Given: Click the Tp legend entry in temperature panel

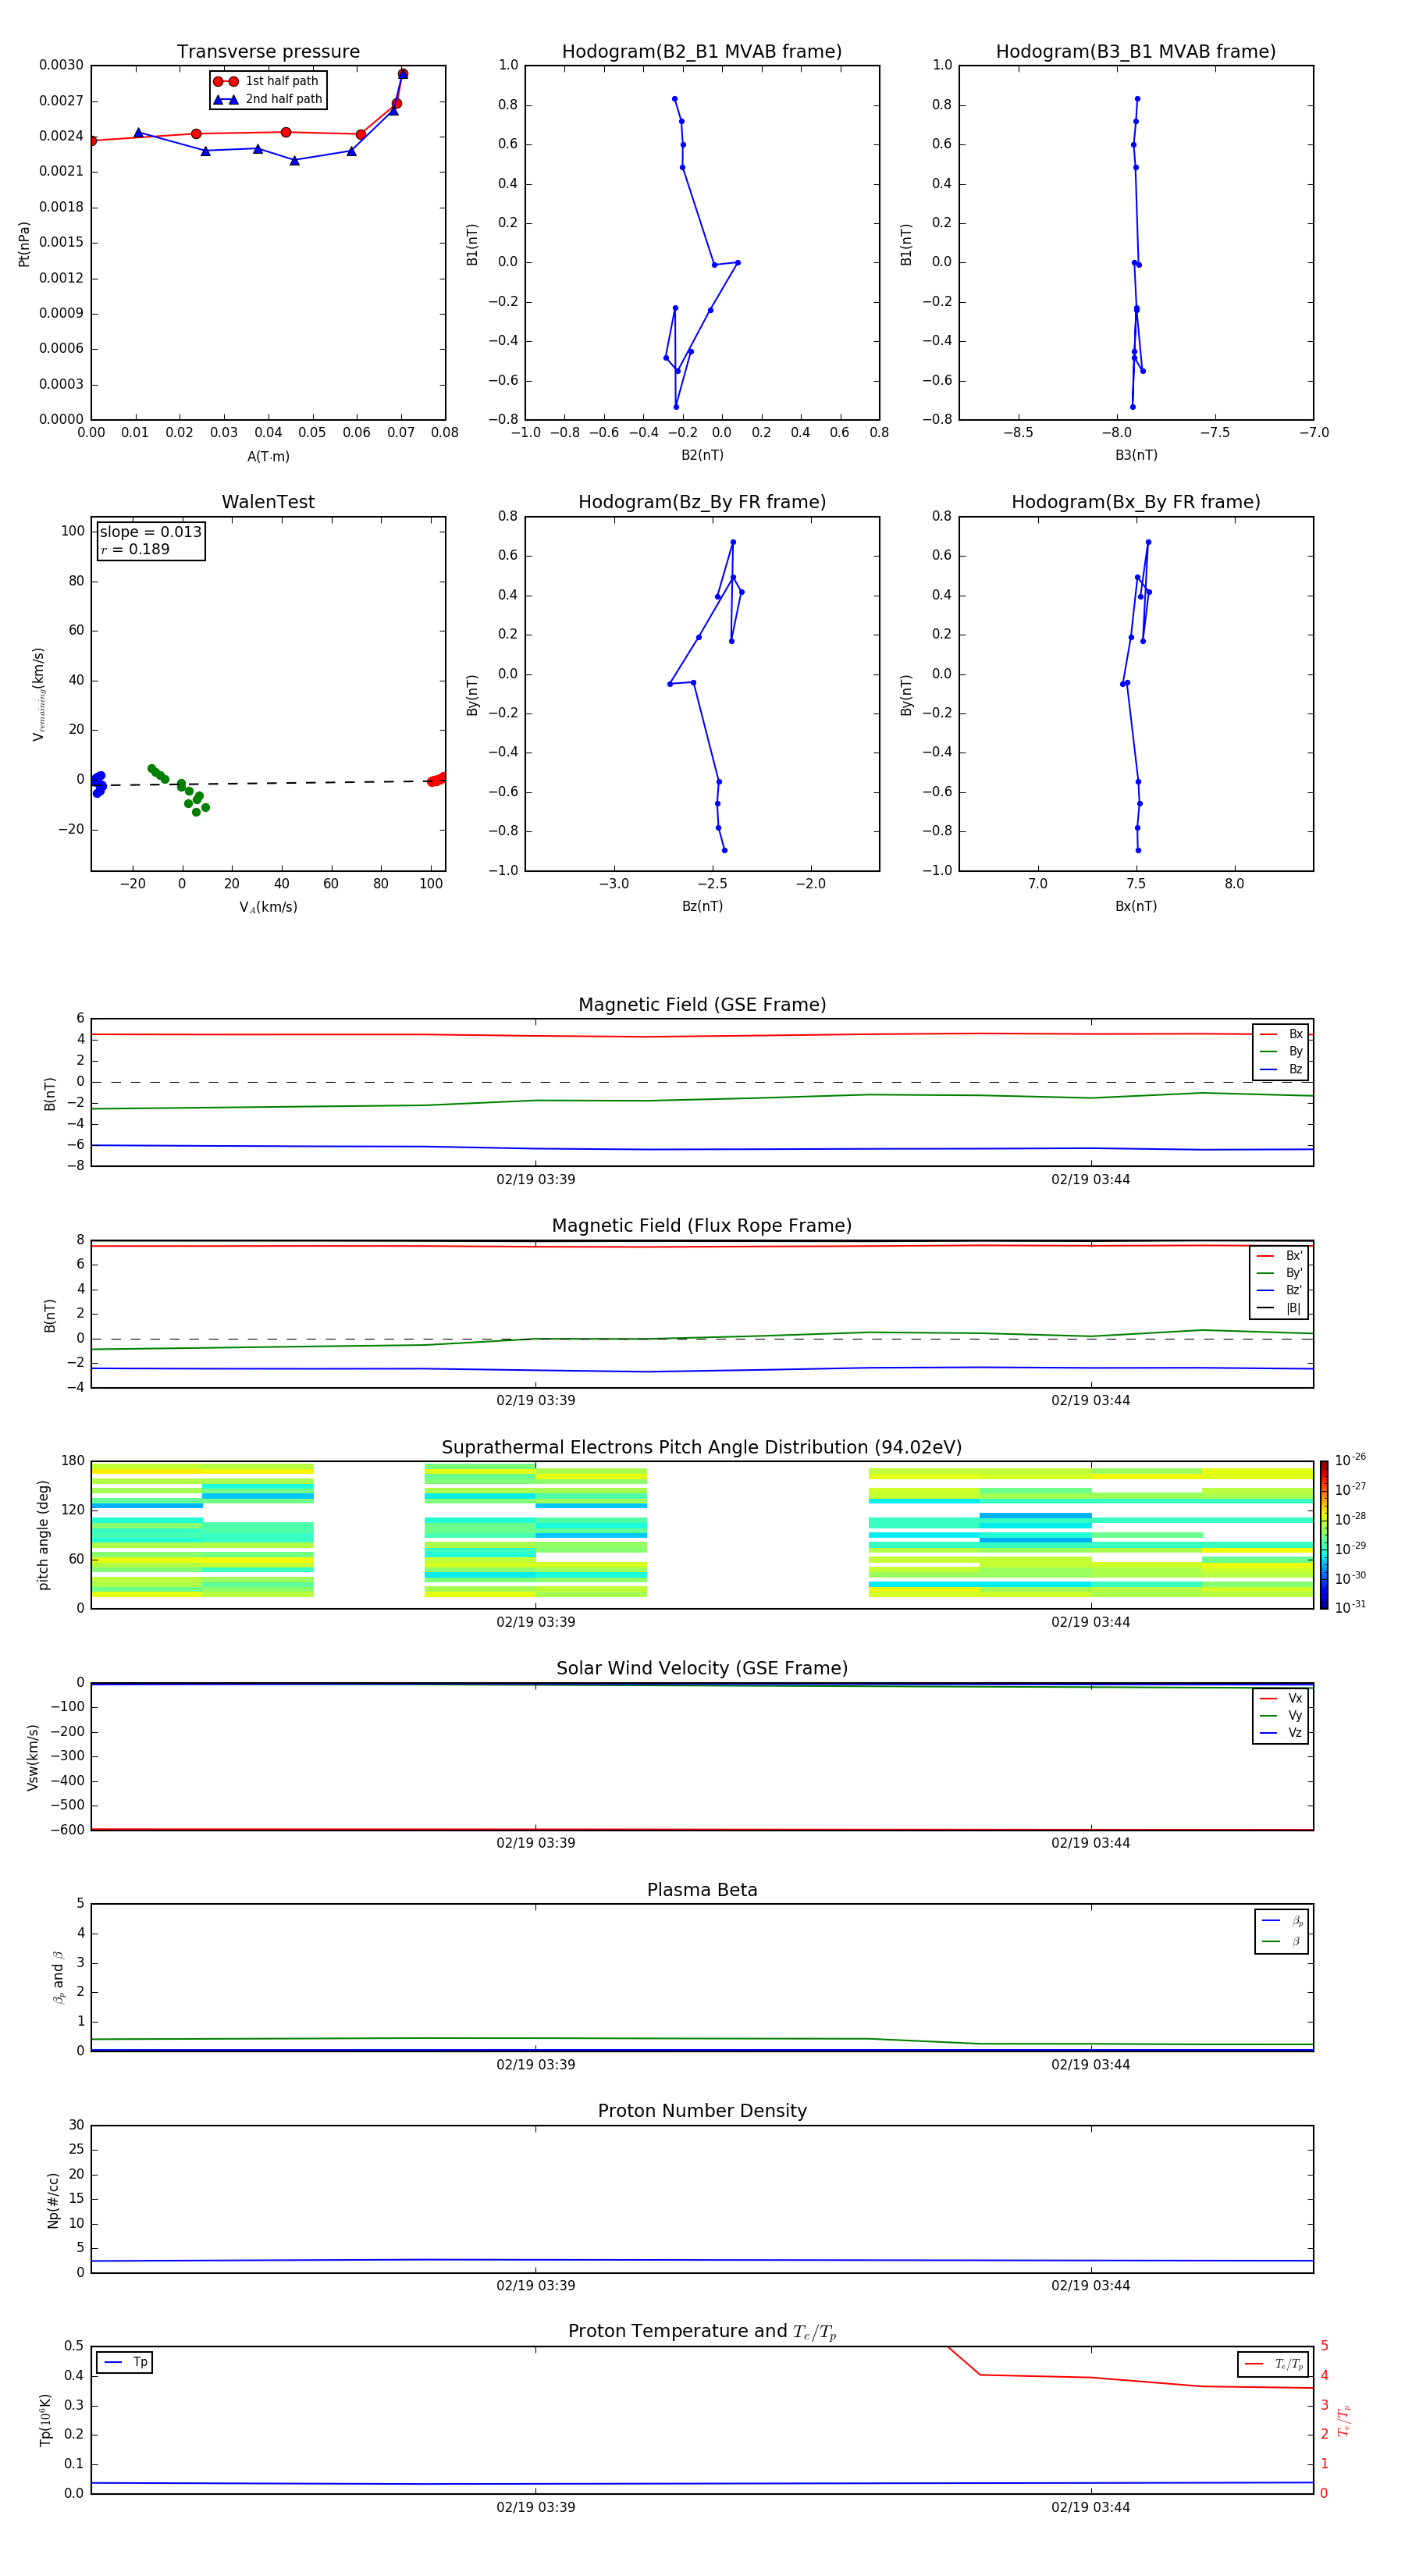Looking at the screenshot, I should pos(125,2363).
